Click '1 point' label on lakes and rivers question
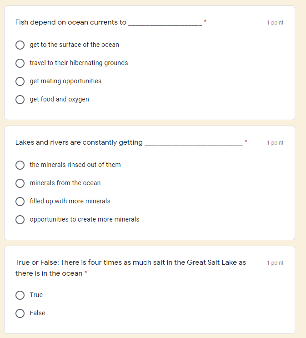This screenshot has width=306, height=338. [275, 143]
